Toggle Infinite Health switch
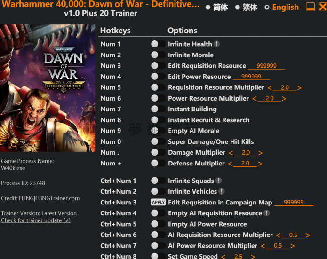327x259 pixels. 158,44
